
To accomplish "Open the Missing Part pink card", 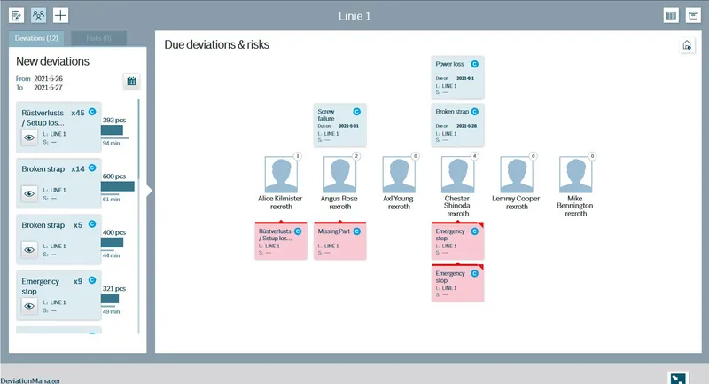I will click(340, 240).
